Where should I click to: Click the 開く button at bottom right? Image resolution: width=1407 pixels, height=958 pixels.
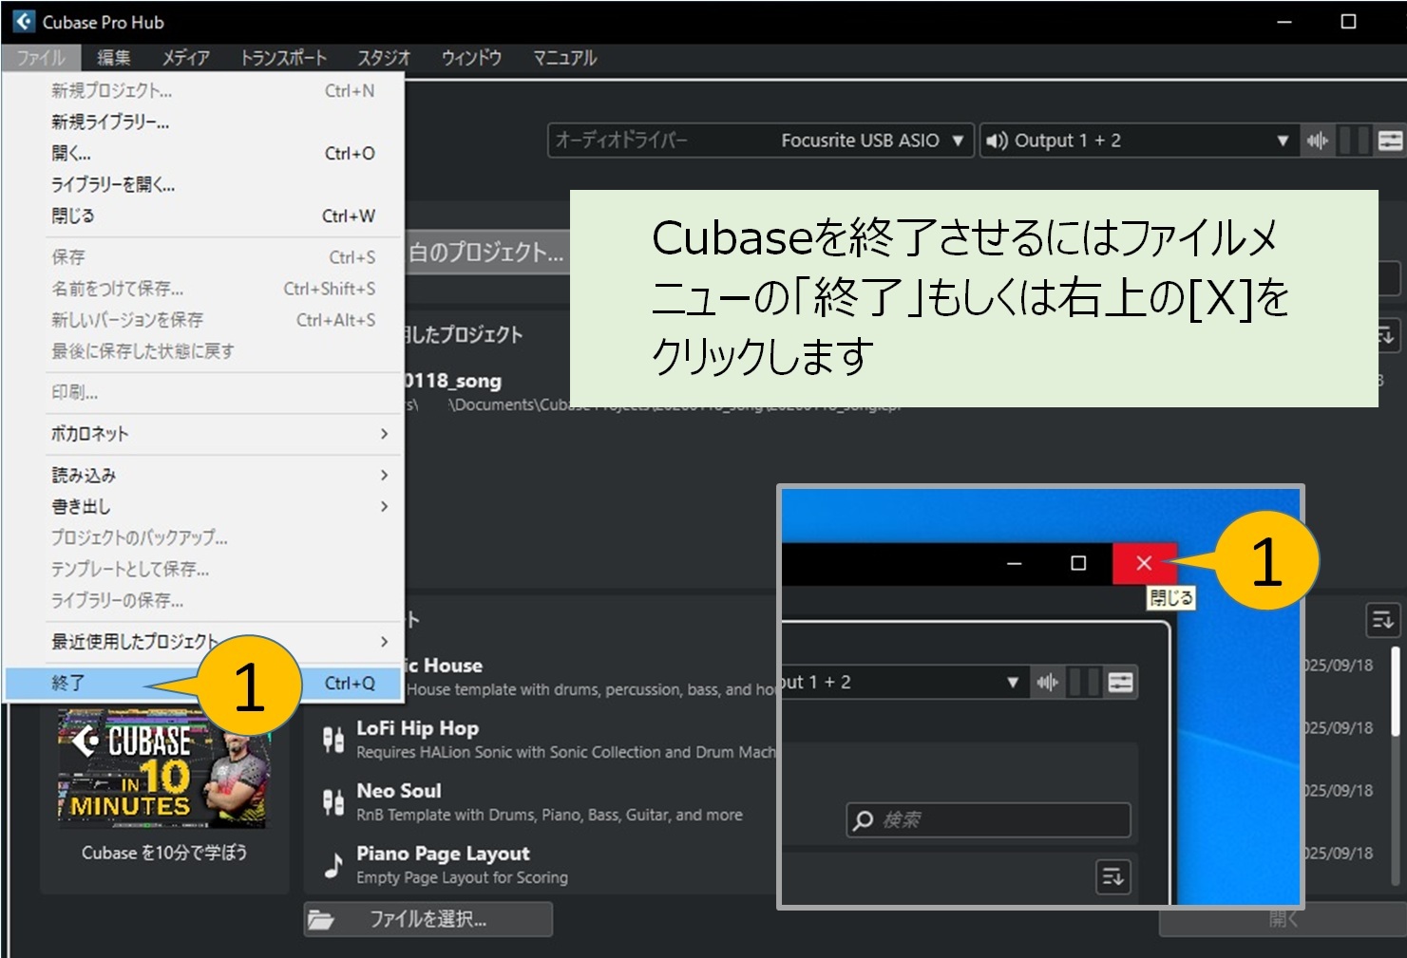[1284, 918]
